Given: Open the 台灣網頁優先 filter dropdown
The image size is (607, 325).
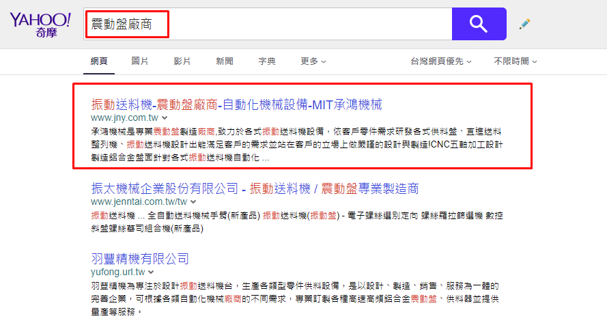Looking at the screenshot, I should 441,61.
